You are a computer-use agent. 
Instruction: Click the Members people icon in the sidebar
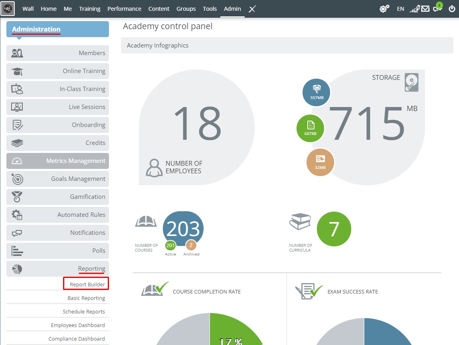pos(17,53)
